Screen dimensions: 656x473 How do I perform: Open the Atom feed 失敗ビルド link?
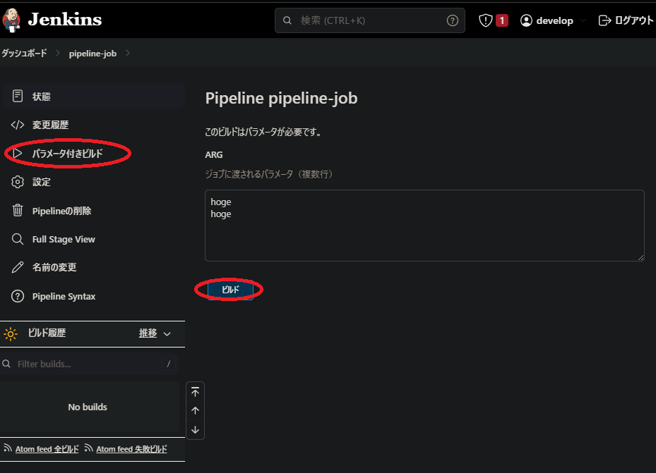pyautogui.click(x=131, y=448)
